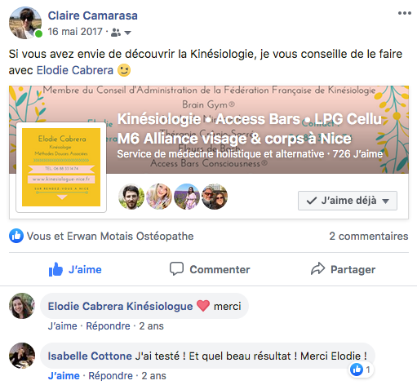
Task: Expand the post audience dropdown arrow
Action: point(127,33)
